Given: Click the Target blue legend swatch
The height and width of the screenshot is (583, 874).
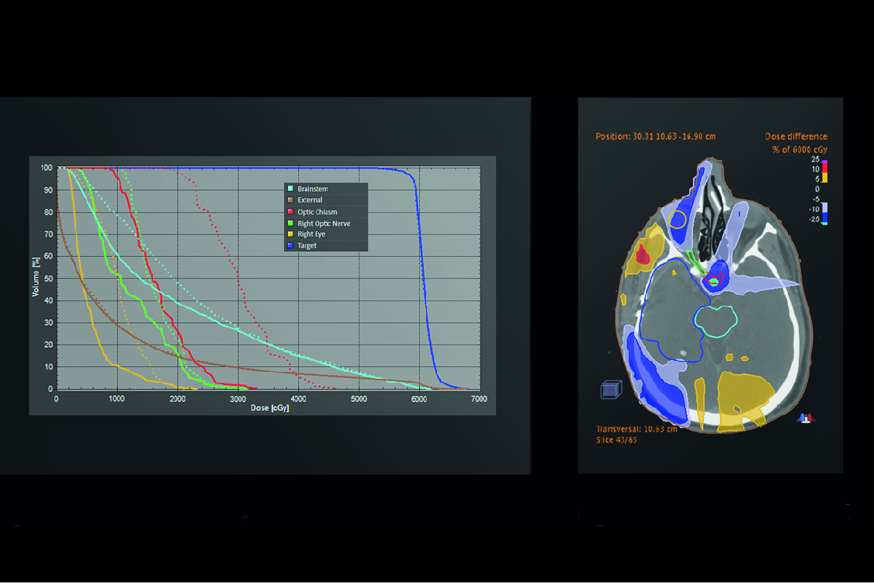Looking at the screenshot, I should click(x=290, y=246).
